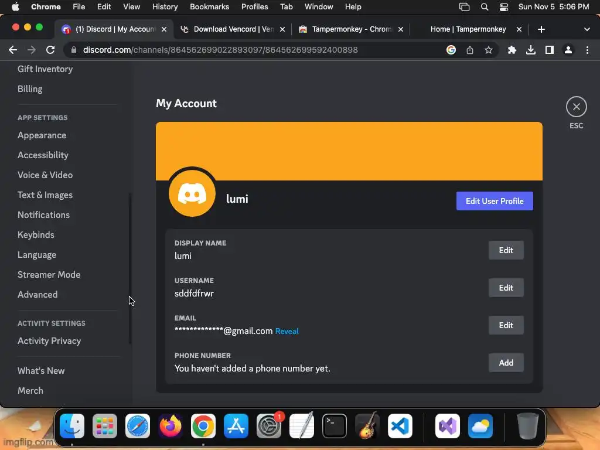Viewport: 600px width, 450px height.
Task: Open Chrome three-dot menu
Action: [x=587, y=50]
